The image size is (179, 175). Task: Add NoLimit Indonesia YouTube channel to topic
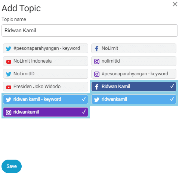pyautogui.click(x=46, y=61)
